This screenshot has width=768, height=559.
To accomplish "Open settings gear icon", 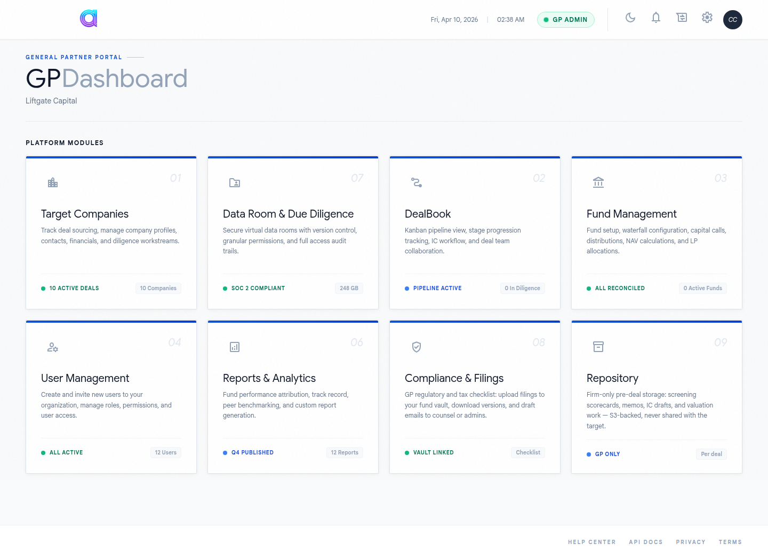I will pyautogui.click(x=707, y=18).
